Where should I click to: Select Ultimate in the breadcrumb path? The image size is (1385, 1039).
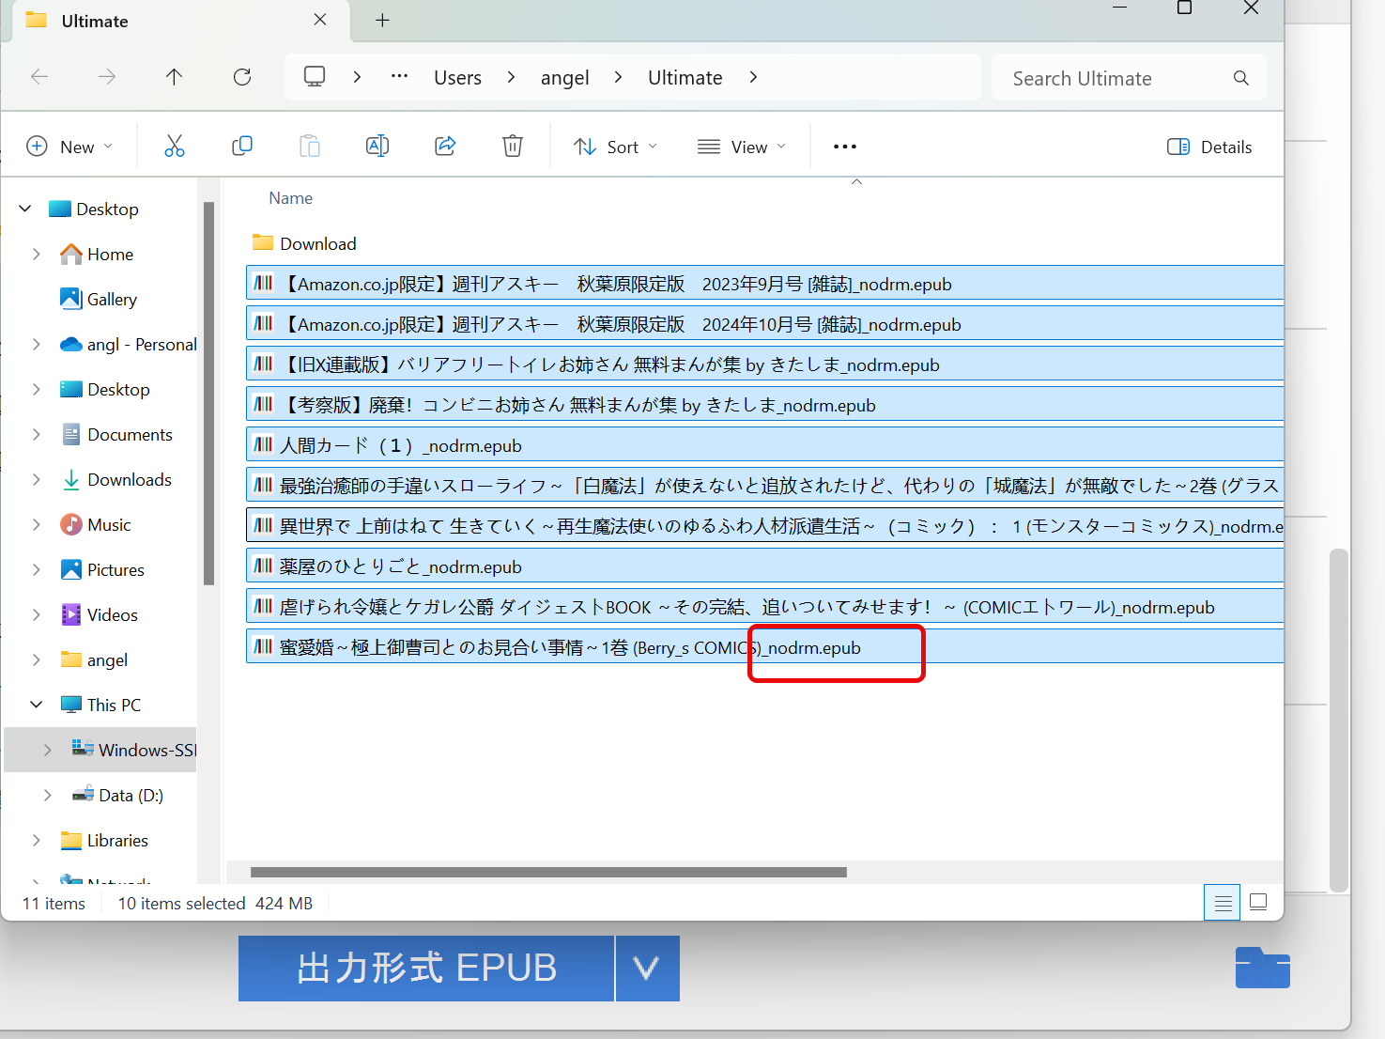(685, 77)
